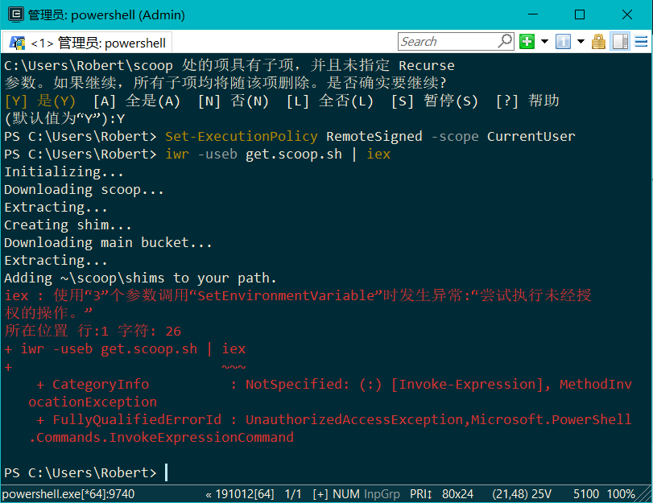
Task: Click the Set-ExecutionPolicy command text
Action: (x=242, y=137)
